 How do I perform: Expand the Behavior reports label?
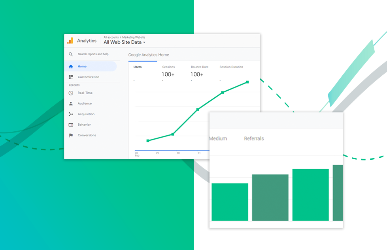click(x=84, y=125)
